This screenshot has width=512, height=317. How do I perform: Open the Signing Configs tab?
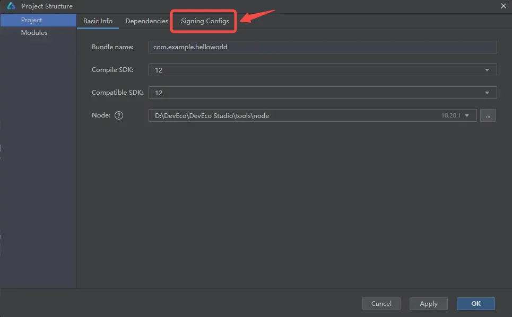point(205,21)
